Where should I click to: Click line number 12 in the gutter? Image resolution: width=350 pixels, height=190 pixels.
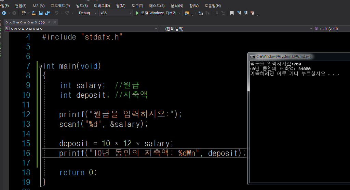[26, 114]
